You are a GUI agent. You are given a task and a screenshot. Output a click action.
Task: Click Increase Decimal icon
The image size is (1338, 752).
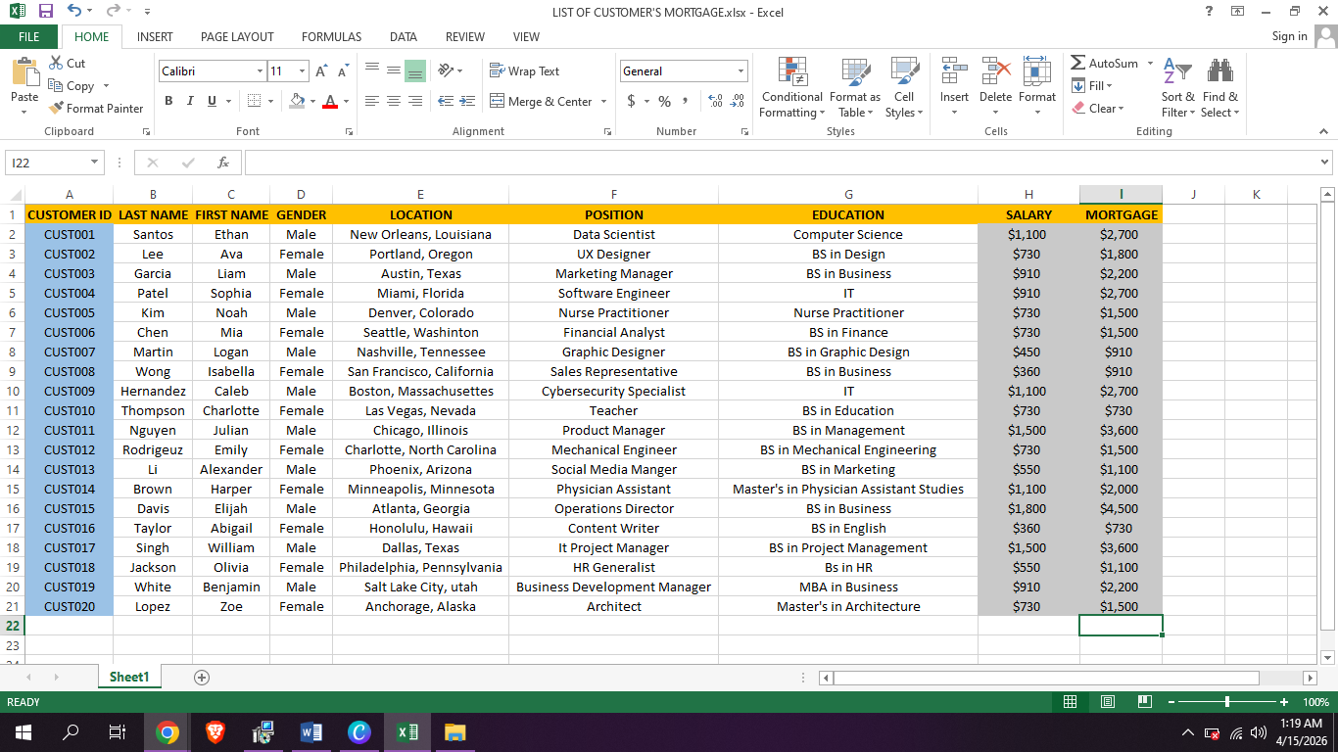[715, 101]
